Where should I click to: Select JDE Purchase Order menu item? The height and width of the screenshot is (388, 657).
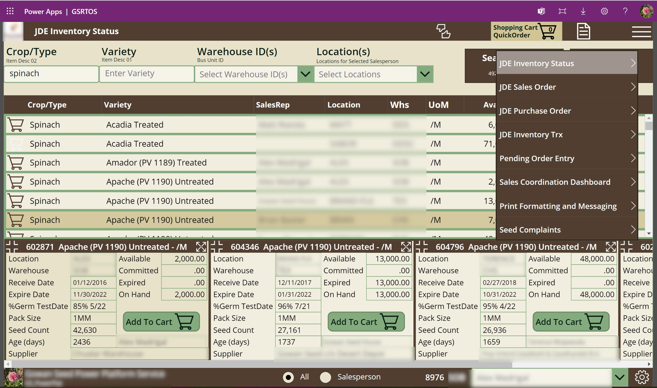[x=567, y=111]
